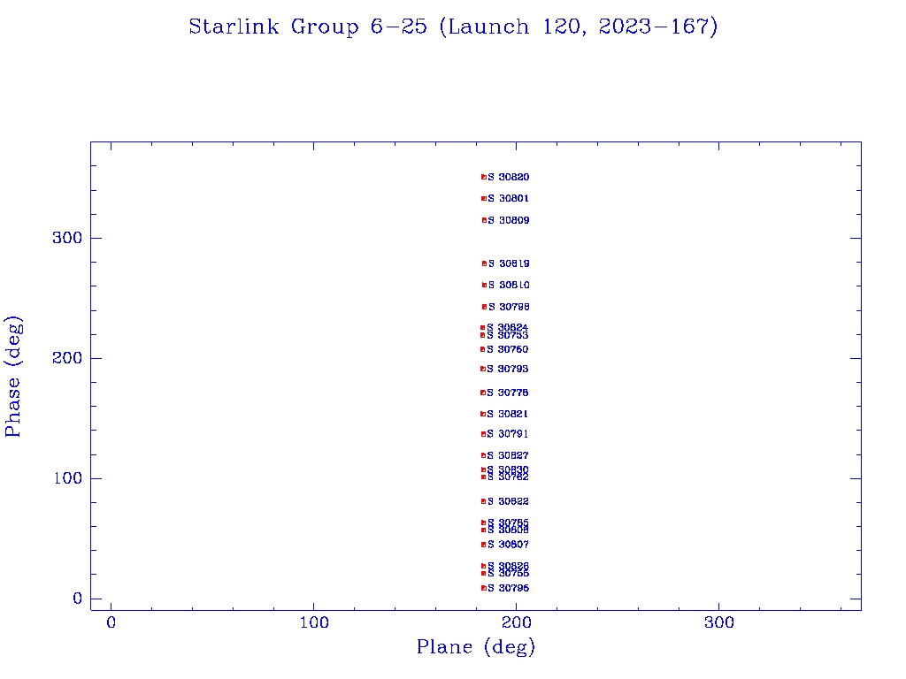This screenshot has width=906, height=679.
Task: Click the Phase (deg) y-axis title
Action: click(x=13, y=377)
